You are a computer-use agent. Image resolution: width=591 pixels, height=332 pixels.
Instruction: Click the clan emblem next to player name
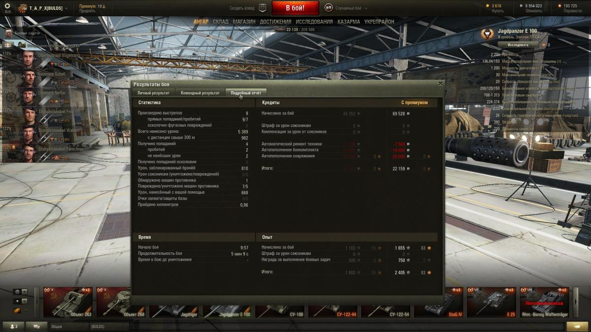coord(22,8)
